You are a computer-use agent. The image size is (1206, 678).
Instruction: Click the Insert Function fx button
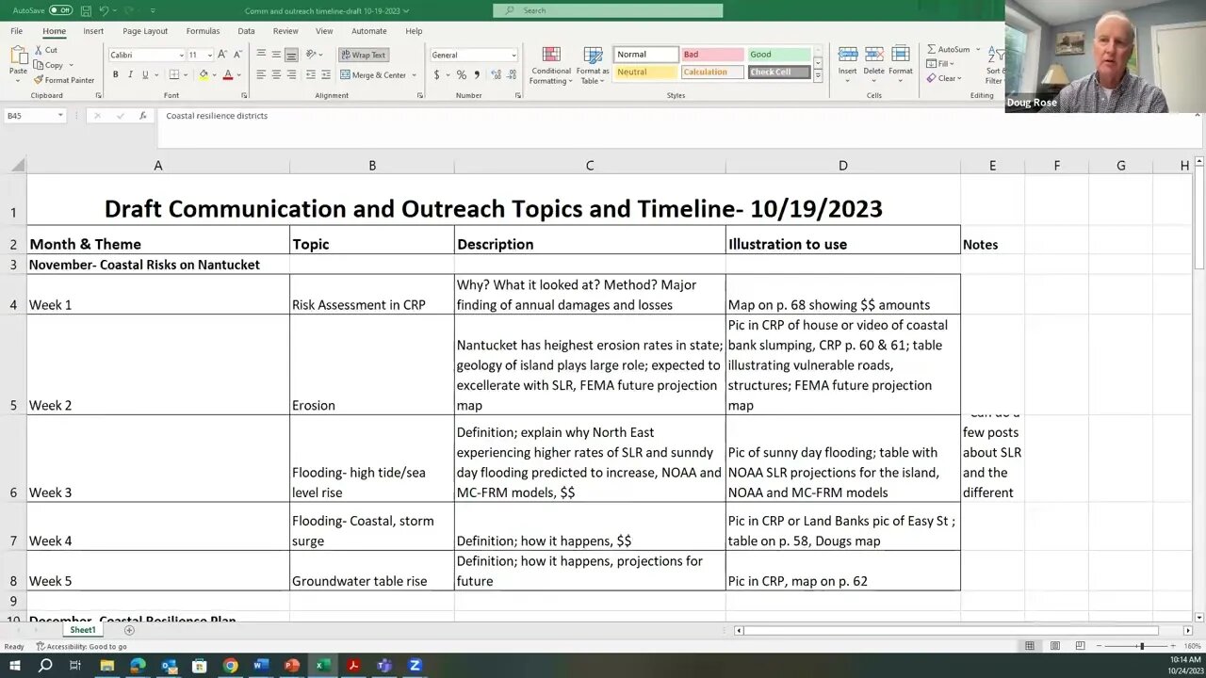(143, 116)
